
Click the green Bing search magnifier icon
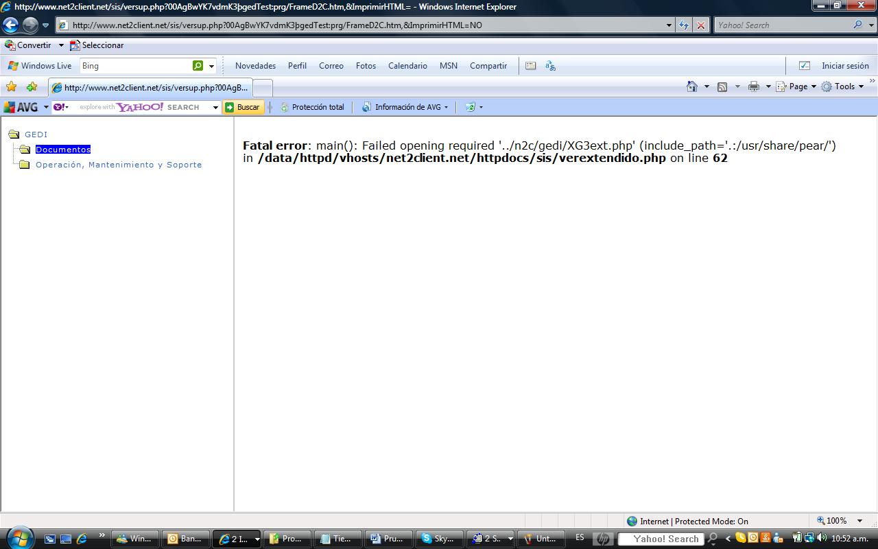pyautogui.click(x=198, y=66)
